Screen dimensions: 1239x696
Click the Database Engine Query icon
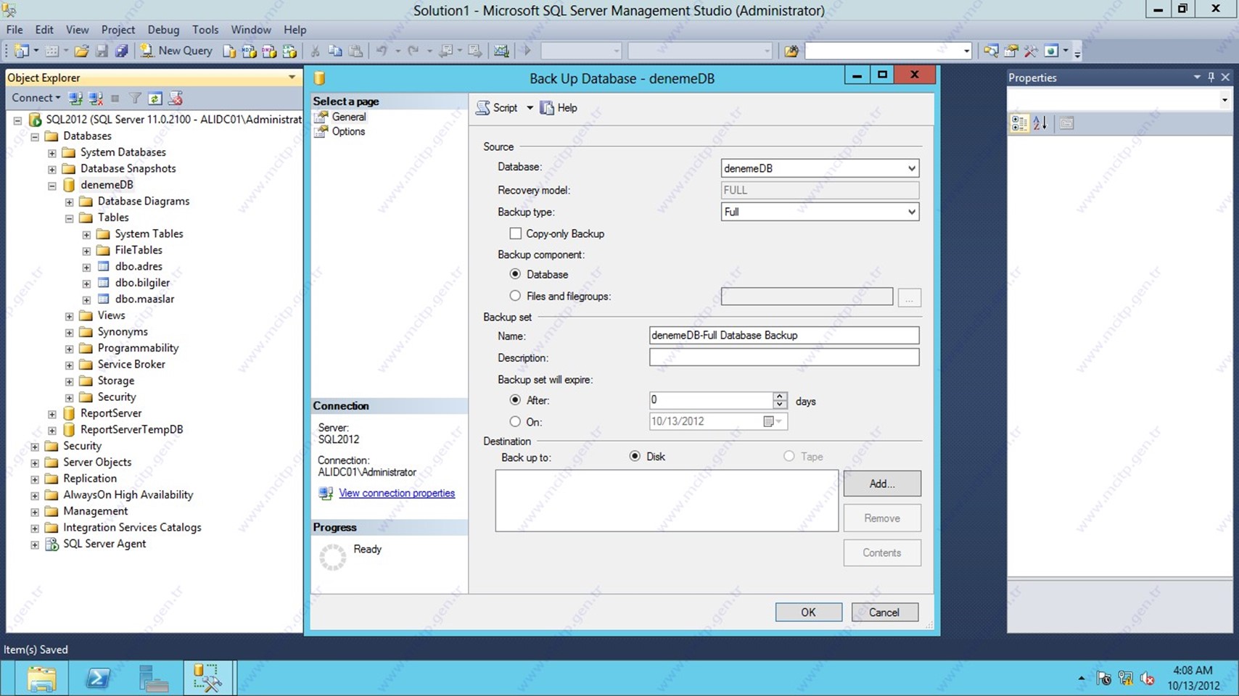229,51
